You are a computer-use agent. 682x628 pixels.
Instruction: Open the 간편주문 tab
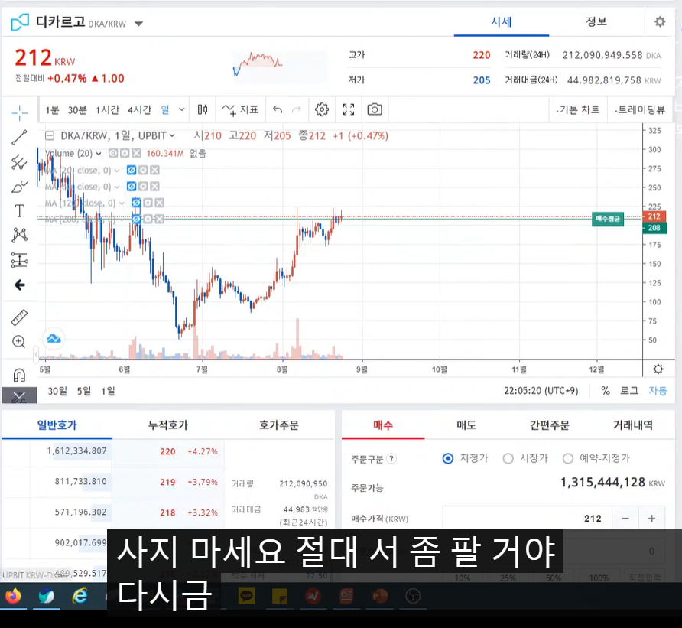pos(549,425)
